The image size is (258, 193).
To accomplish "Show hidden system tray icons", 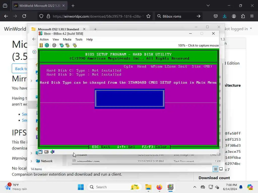I will tap(195, 187).
